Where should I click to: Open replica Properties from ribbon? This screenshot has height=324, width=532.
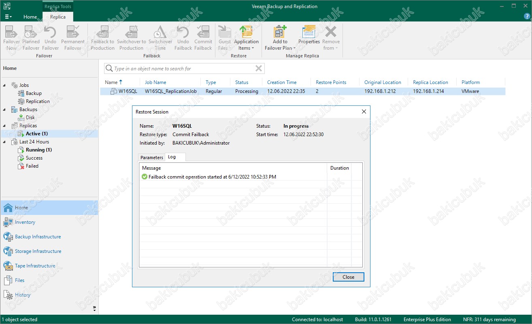tap(309, 36)
